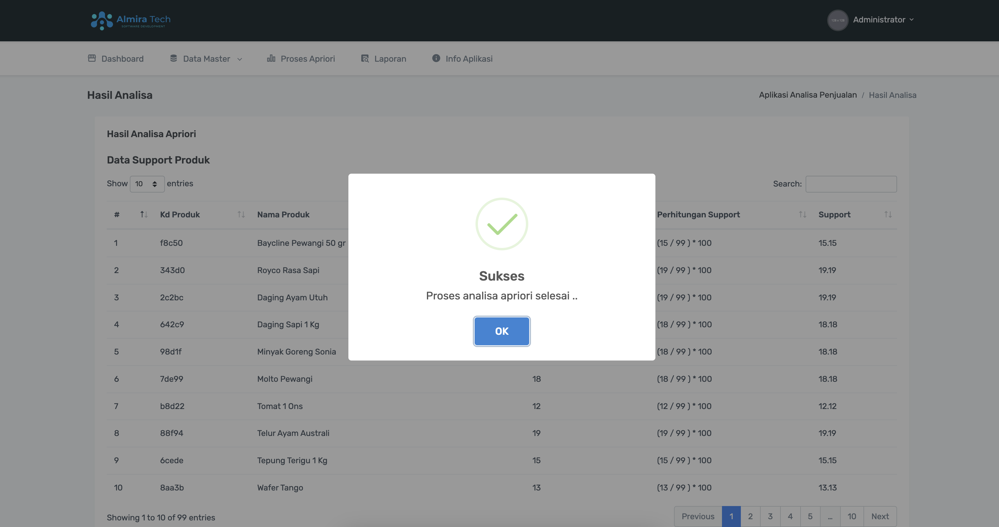
Task: Click the Royco Rasa Sapi cell
Action: pyautogui.click(x=288, y=270)
